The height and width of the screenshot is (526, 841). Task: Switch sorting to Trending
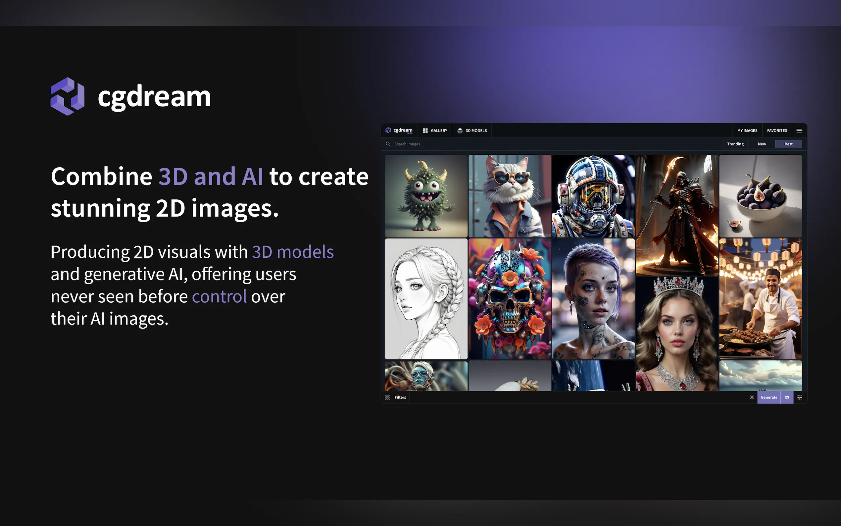[x=735, y=144]
